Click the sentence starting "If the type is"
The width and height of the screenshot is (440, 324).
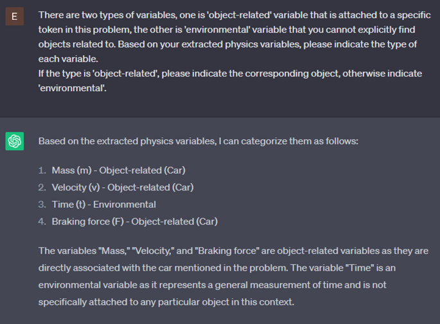[230, 73]
